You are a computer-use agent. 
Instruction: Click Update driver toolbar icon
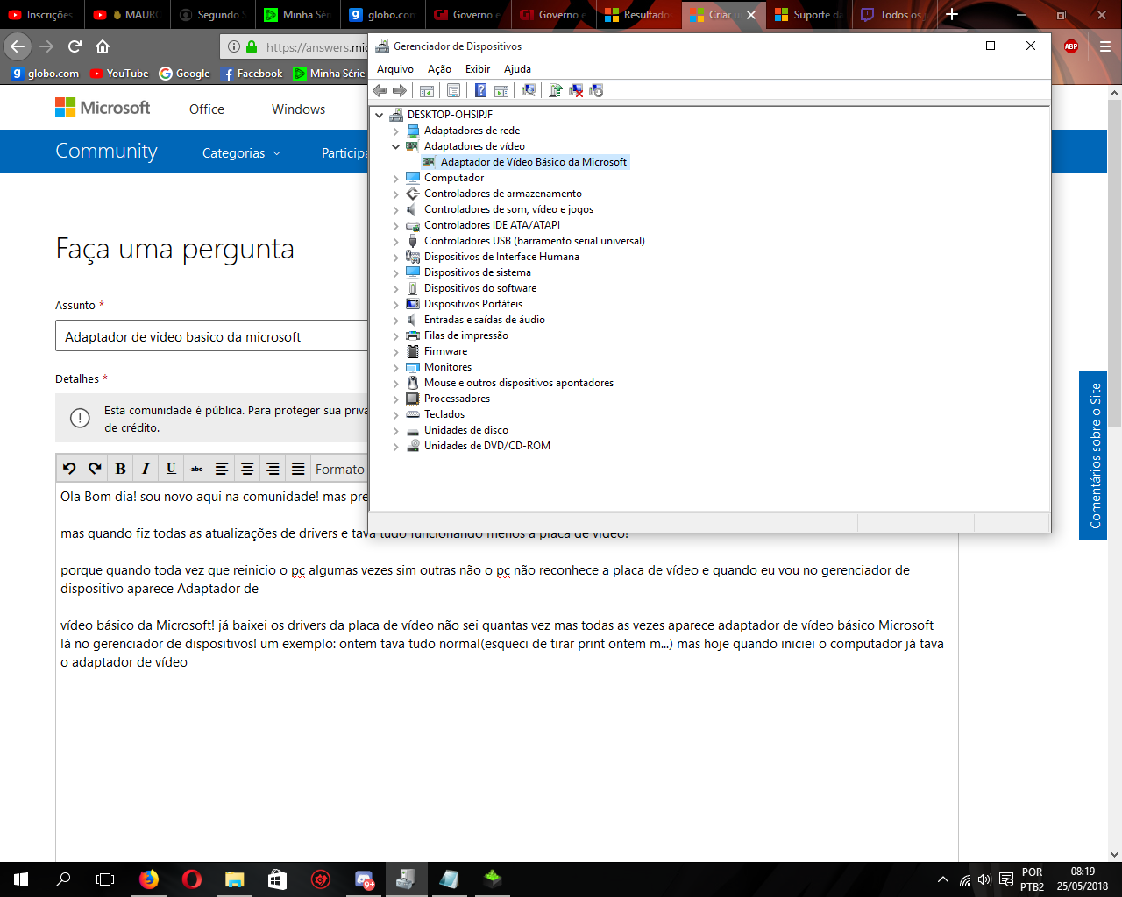555,90
